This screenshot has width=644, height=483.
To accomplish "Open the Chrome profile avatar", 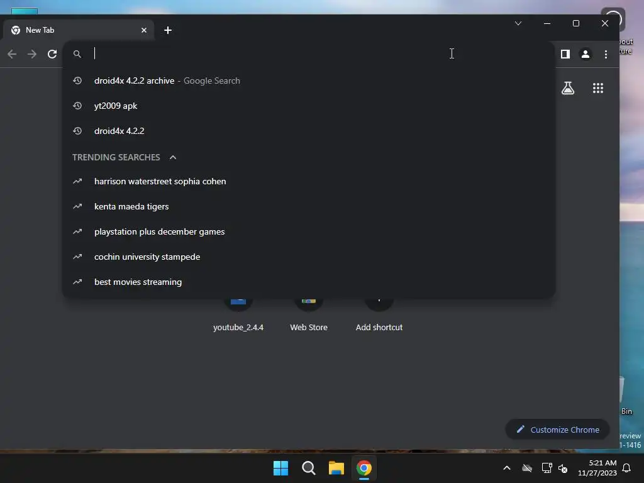I will tap(586, 54).
